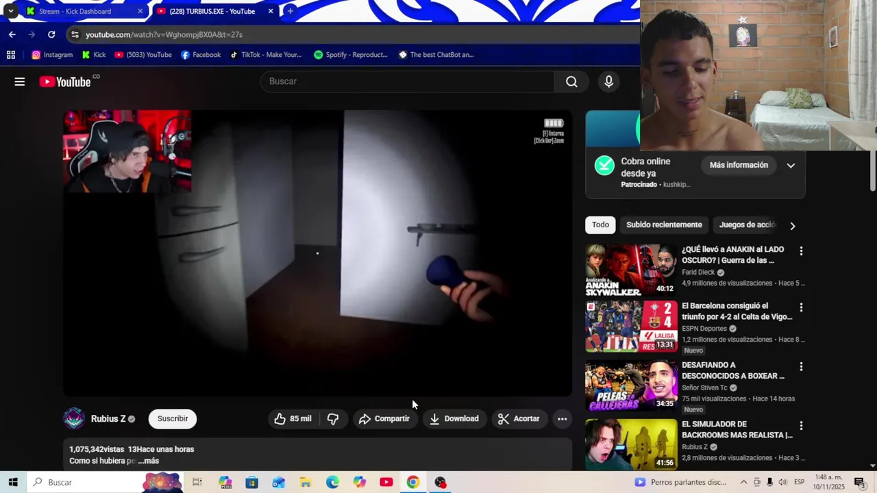Select the Todo filter chip
Screen dimensions: 877x493
coord(601,225)
